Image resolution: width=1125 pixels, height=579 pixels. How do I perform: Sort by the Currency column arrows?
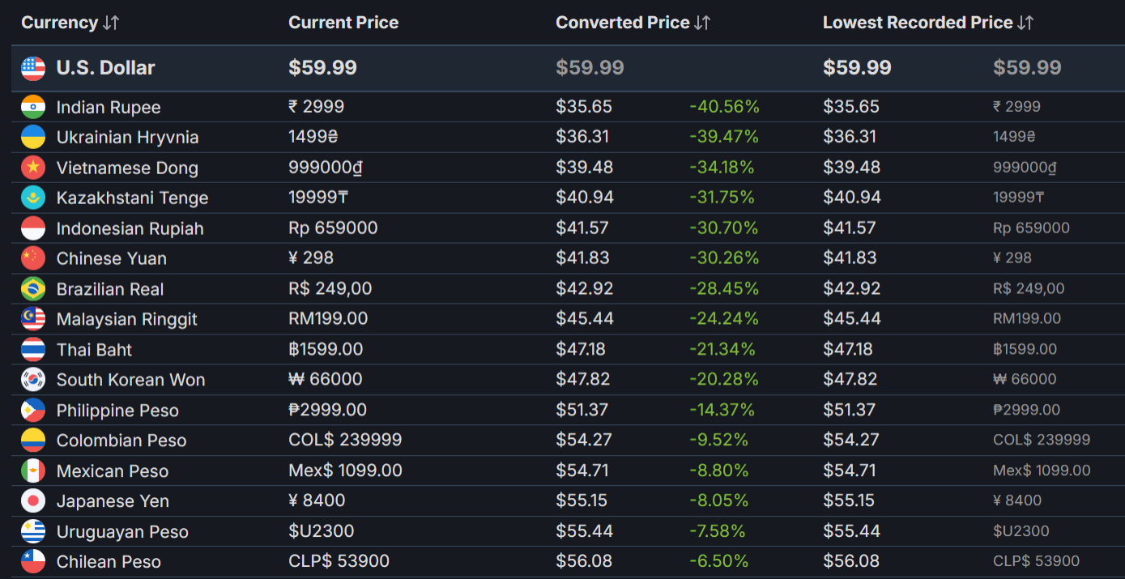[111, 23]
